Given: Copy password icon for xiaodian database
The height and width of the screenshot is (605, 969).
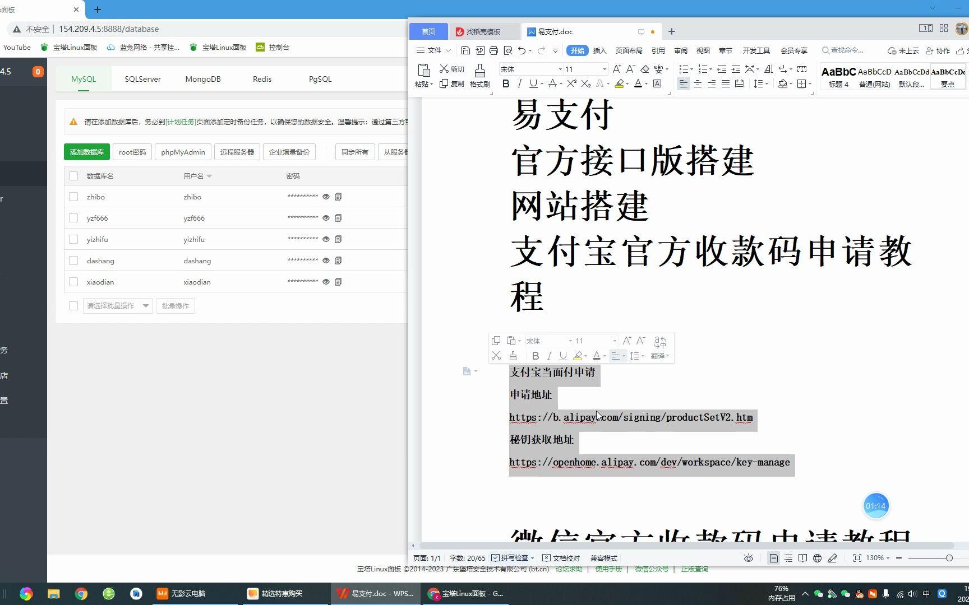Looking at the screenshot, I should (338, 282).
